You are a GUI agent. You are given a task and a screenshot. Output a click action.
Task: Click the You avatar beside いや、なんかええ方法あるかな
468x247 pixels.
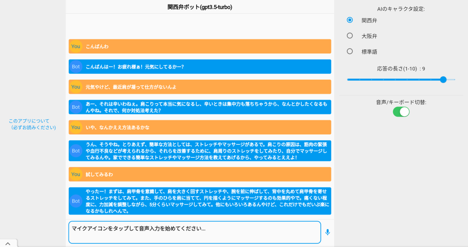[x=76, y=127]
